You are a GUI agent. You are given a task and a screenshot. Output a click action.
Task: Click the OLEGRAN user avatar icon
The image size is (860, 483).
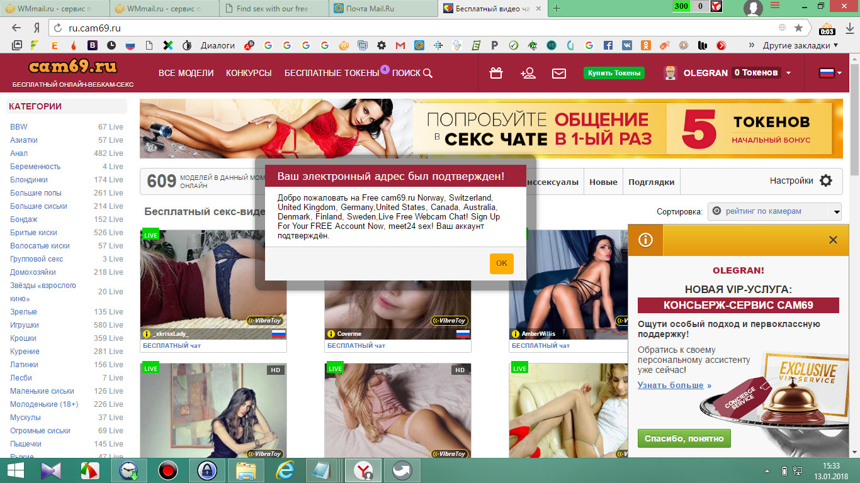670,72
